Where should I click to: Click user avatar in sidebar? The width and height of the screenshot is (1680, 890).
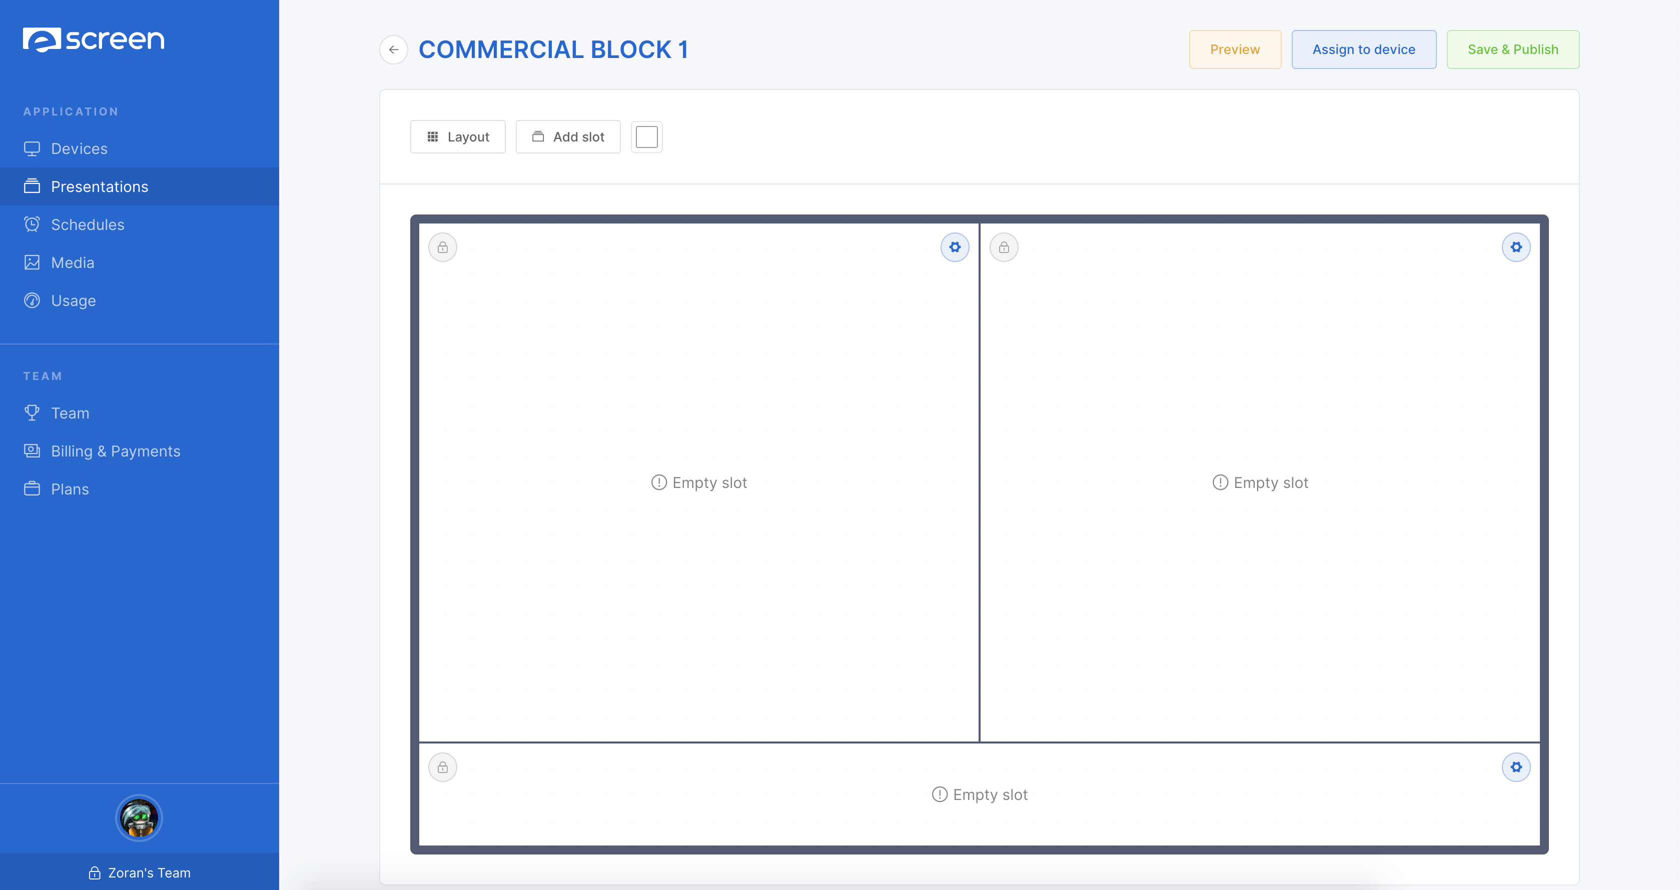coord(139,817)
